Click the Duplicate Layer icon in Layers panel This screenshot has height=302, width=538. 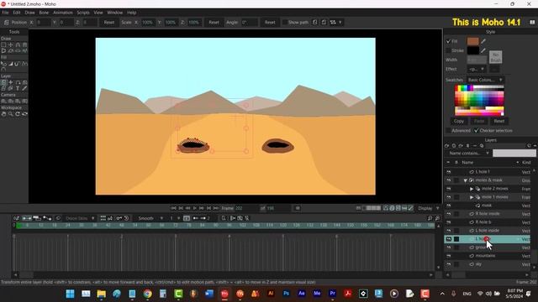(454, 146)
